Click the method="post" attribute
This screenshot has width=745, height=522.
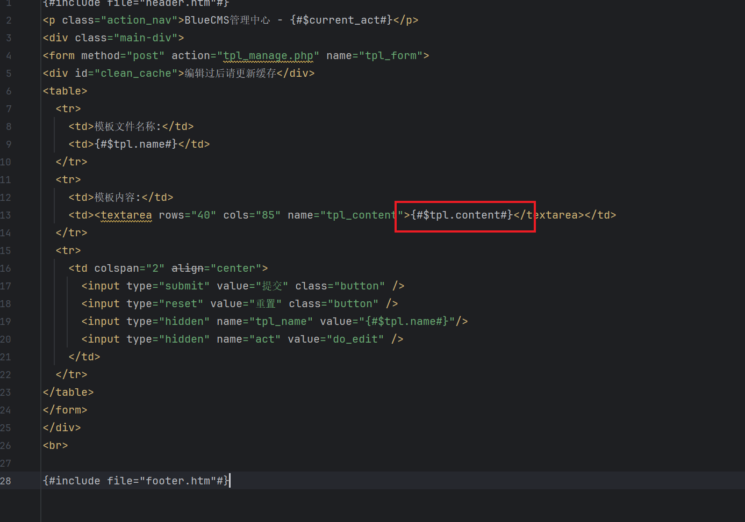pyautogui.click(x=123, y=56)
